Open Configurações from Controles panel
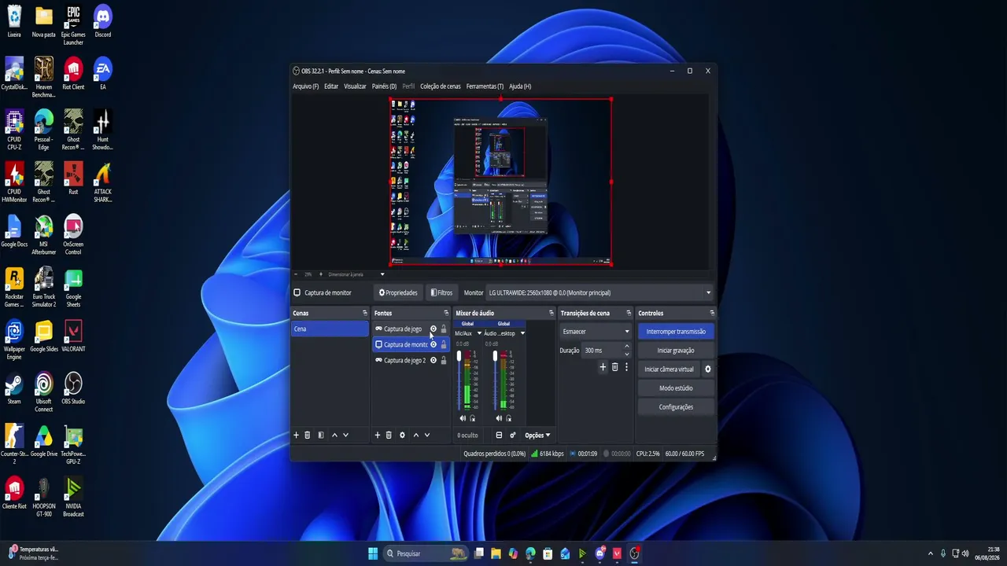 click(676, 407)
